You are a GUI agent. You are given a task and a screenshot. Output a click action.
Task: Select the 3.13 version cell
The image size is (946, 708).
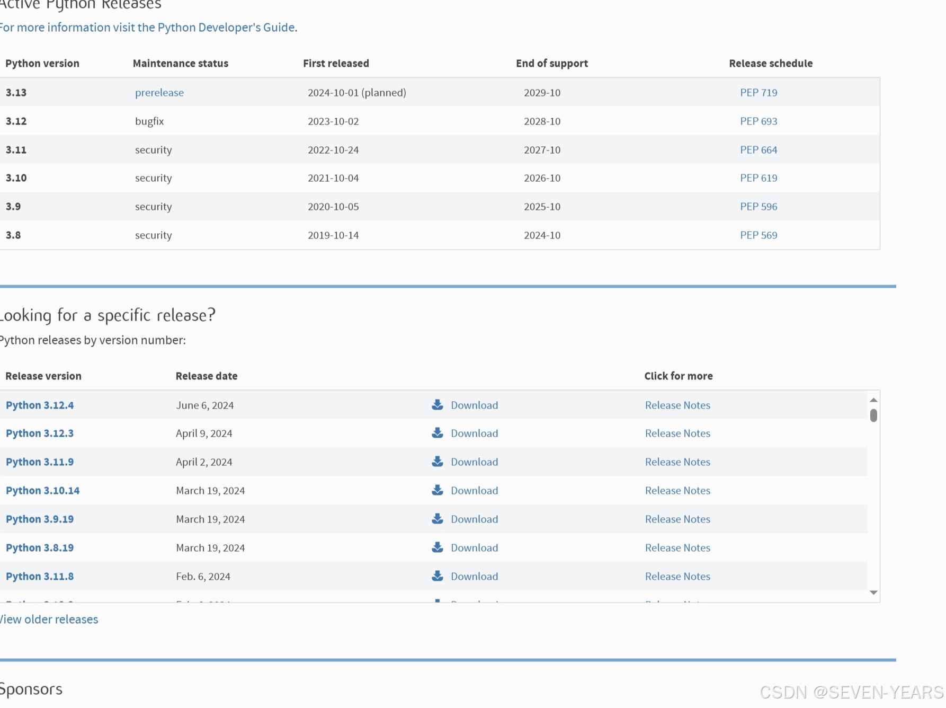pos(16,92)
